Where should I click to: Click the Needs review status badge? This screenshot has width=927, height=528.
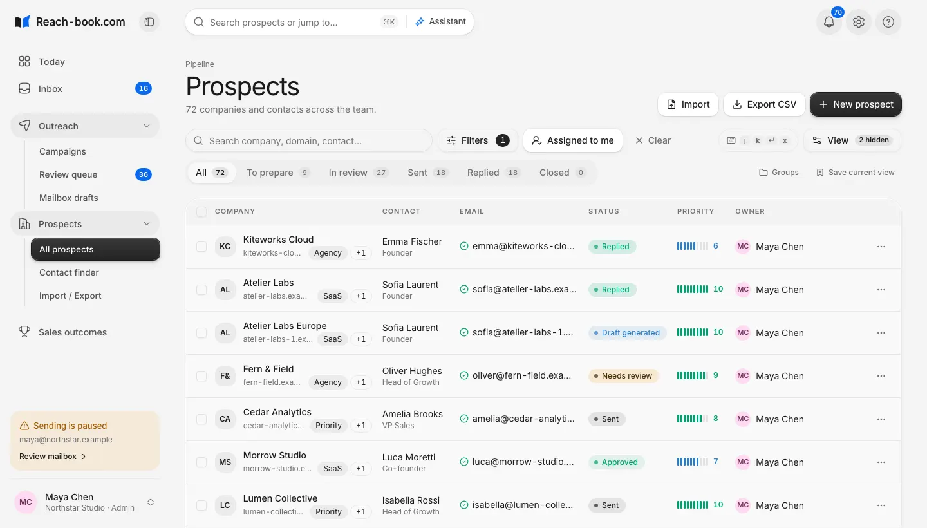[624, 376]
